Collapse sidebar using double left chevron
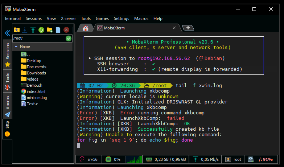The height and width of the screenshot is (167, 284). (x=7, y=33)
